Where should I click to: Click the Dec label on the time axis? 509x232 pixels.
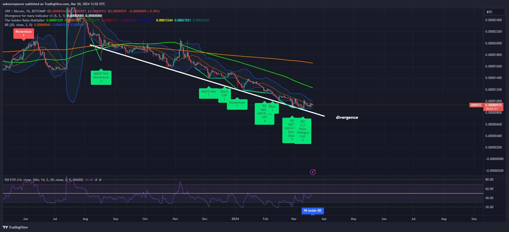[205, 219]
